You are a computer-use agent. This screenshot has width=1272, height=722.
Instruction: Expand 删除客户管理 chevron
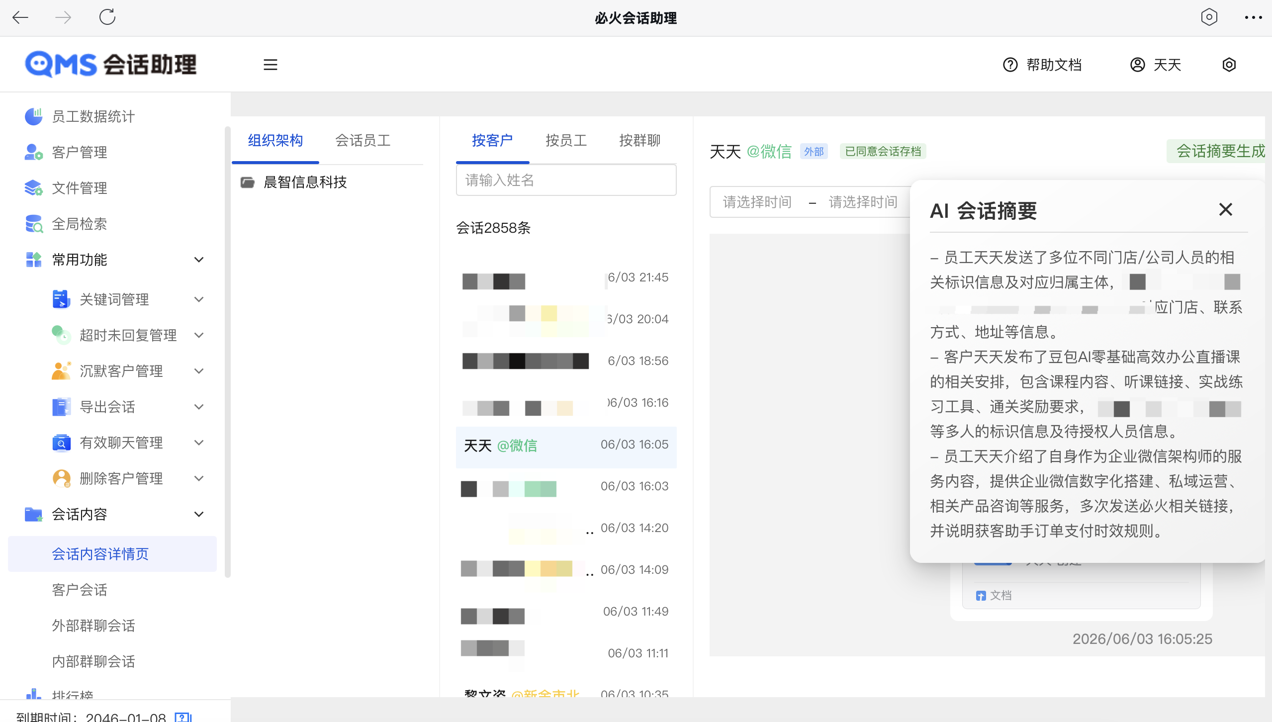click(199, 478)
